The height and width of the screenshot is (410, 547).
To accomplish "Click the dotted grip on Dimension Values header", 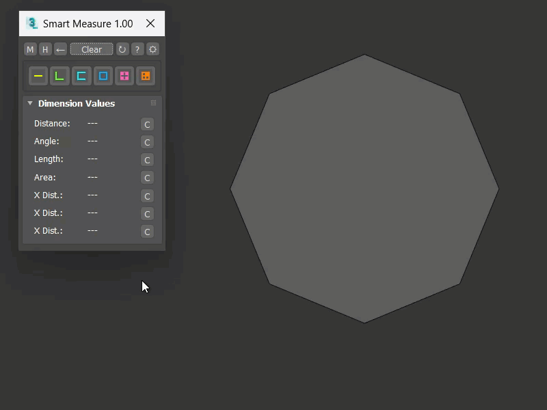I will (x=153, y=103).
